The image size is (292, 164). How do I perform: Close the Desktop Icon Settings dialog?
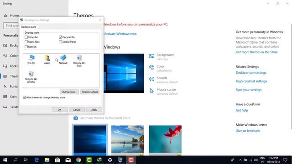[100, 20]
